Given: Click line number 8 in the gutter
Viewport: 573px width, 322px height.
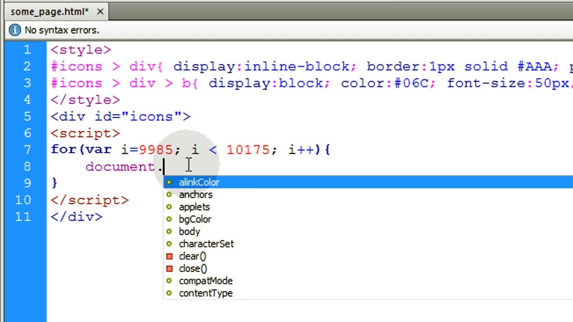Looking at the screenshot, I should pyautogui.click(x=27, y=167).
